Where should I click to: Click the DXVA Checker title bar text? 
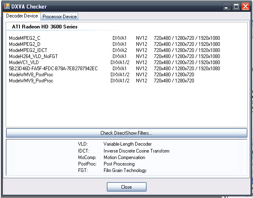point(29,6)
